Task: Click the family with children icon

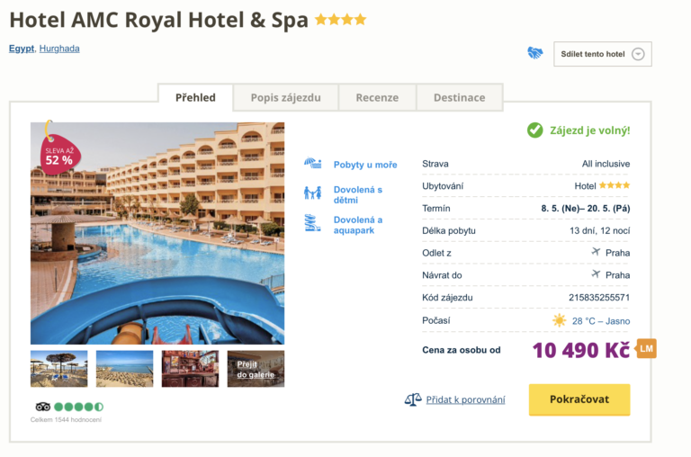Action: point(312,193)
